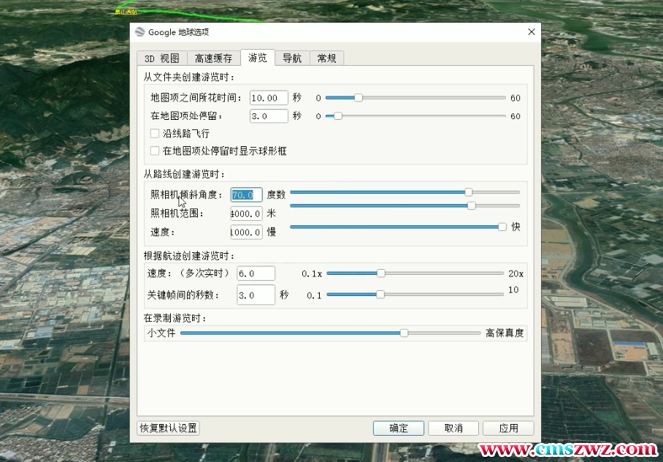The width and height of the screenshot is (663, 462).
Task: Go to the 常规 tab
Action: coord(326,58)
